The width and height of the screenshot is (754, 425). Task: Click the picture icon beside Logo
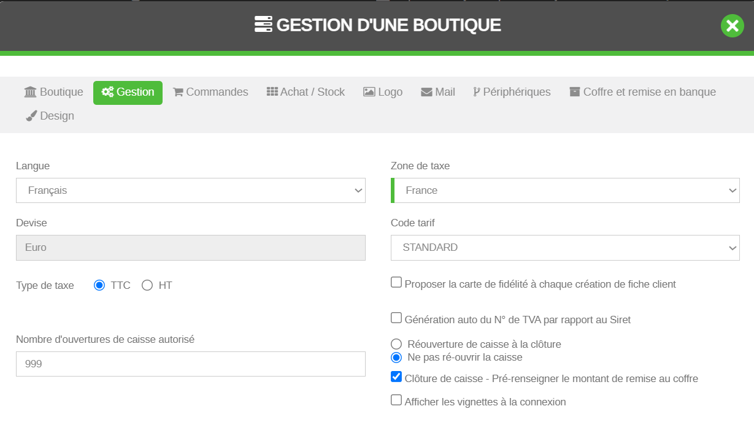(369, 92)
